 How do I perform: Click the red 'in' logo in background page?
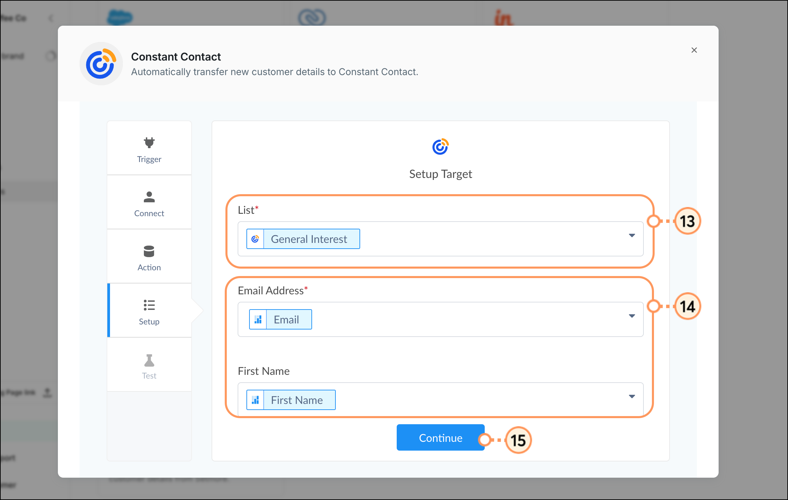(504, 18)
